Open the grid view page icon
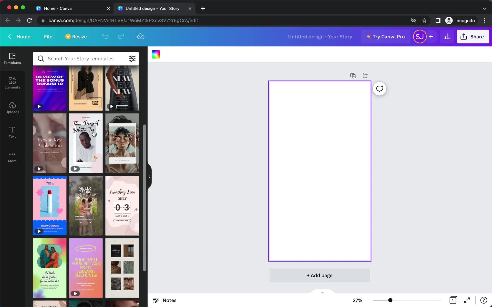 click(453, 300)
